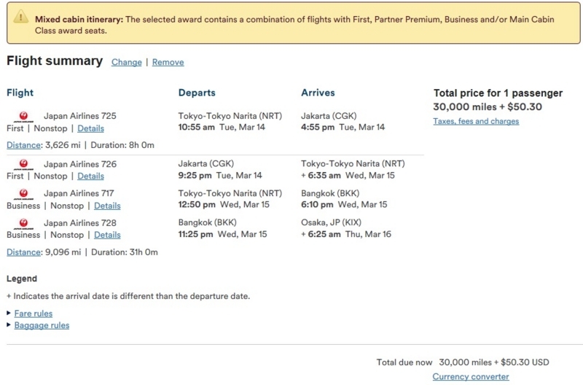Click the yellow warning triangle icon
The height and width of the screenshot is (385, 583).
pyautogui.click(x=21, y=17)
